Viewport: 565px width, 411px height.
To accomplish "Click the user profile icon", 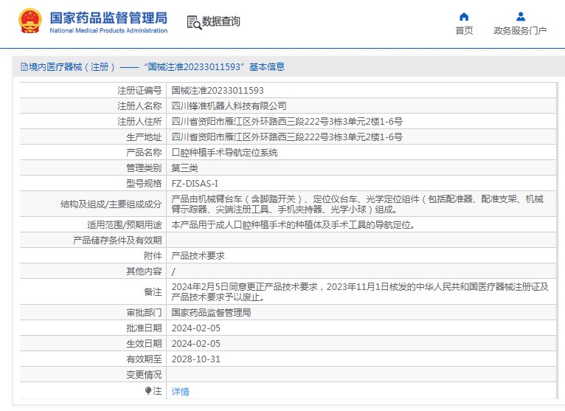I will [x=520, y=16].
